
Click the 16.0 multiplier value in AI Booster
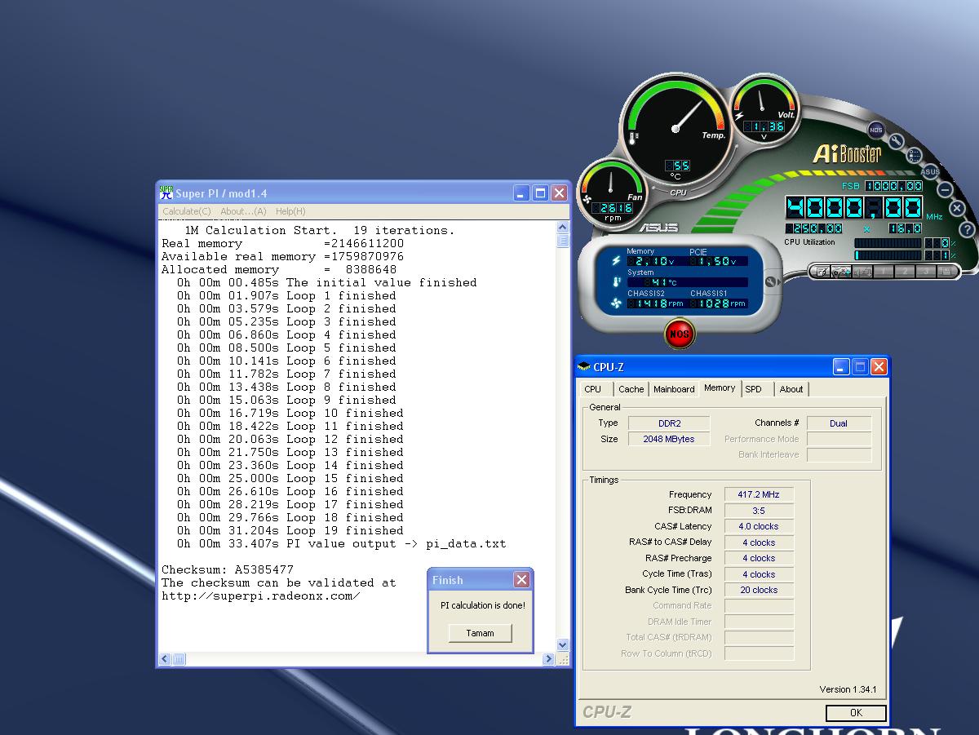(906, 228)
